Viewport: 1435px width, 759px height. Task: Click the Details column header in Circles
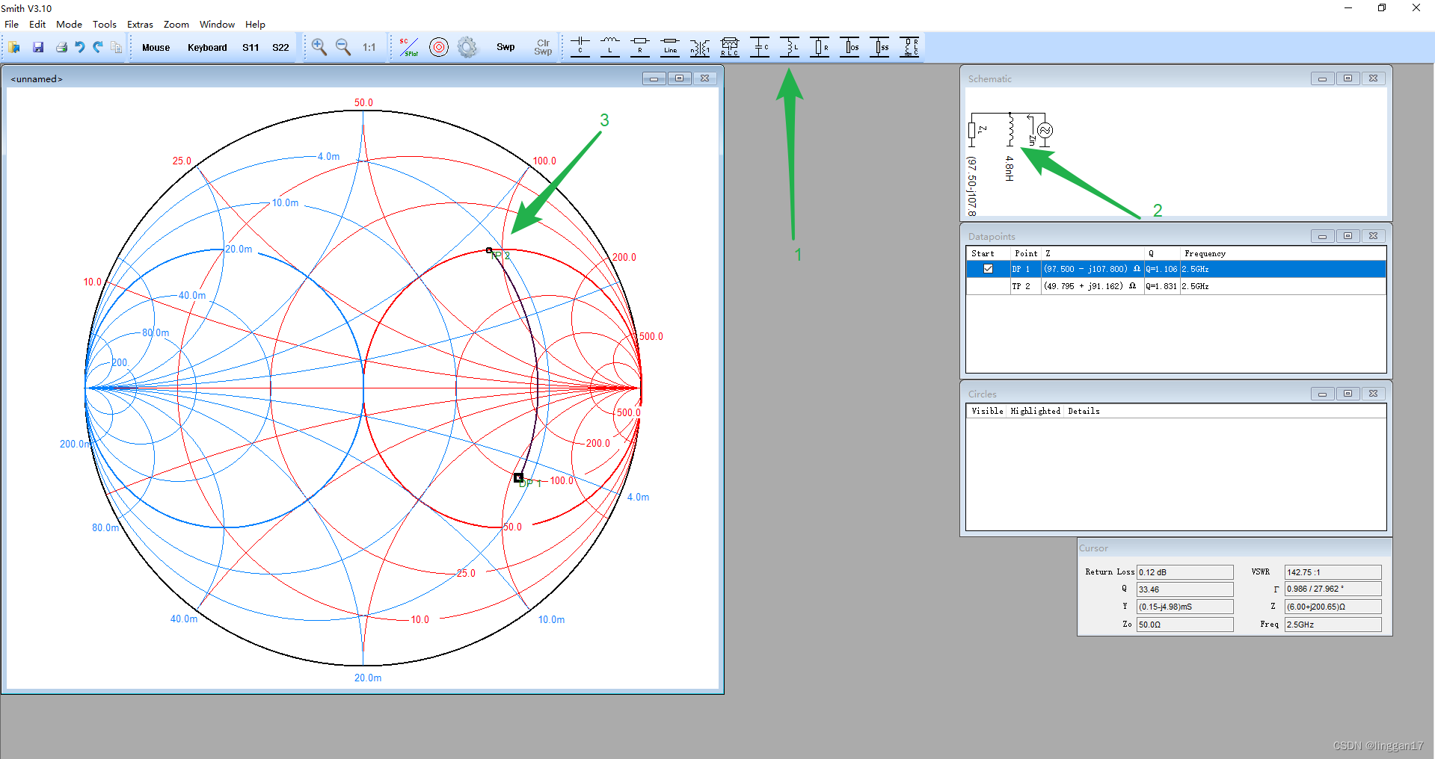coord(1084,411)
